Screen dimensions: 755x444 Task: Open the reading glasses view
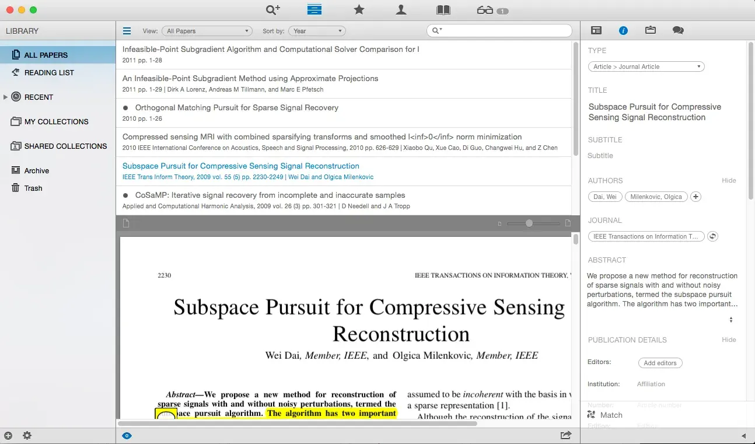[485, 10]
